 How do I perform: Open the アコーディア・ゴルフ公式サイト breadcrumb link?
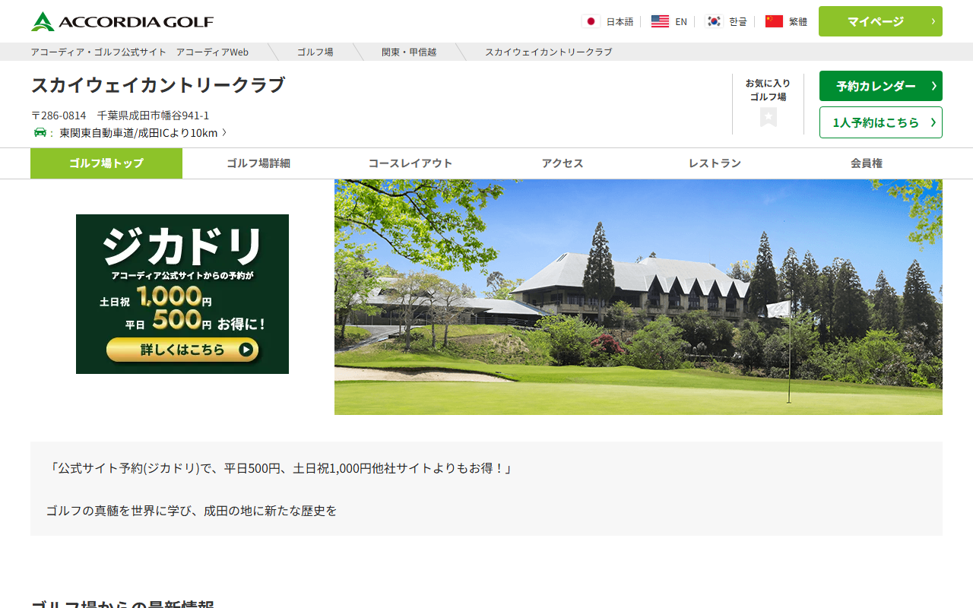(140, 52)
